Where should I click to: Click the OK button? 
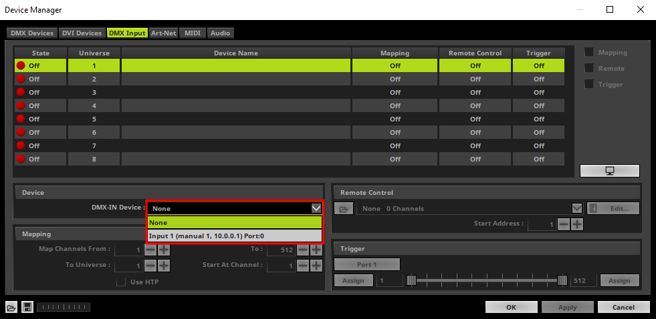point(511,307)
